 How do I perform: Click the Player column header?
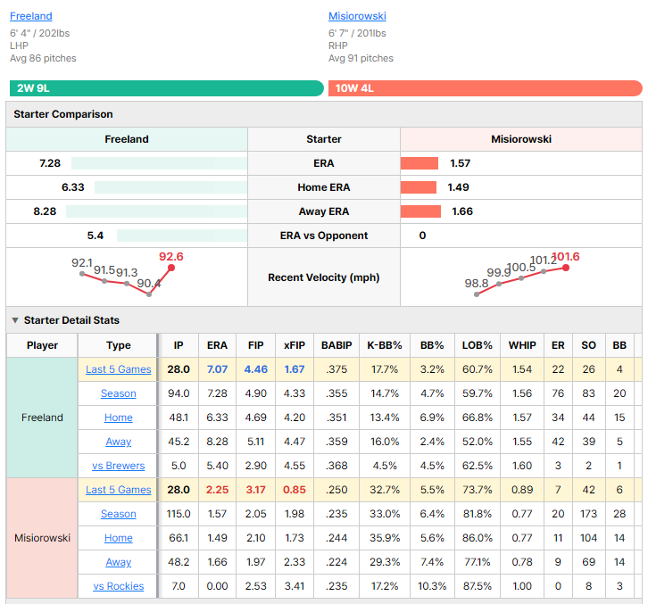click(x=42, y=345)
